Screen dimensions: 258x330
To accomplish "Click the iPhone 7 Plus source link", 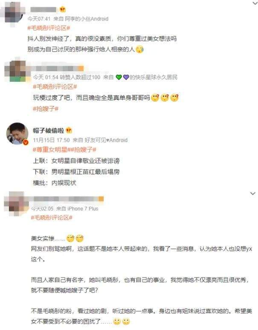I will tap(83, 208).
